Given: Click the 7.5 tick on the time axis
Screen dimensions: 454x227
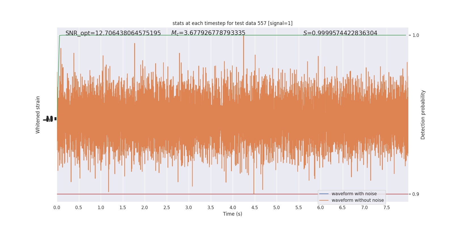Looking at the screenshot, I should pos(386,208).
